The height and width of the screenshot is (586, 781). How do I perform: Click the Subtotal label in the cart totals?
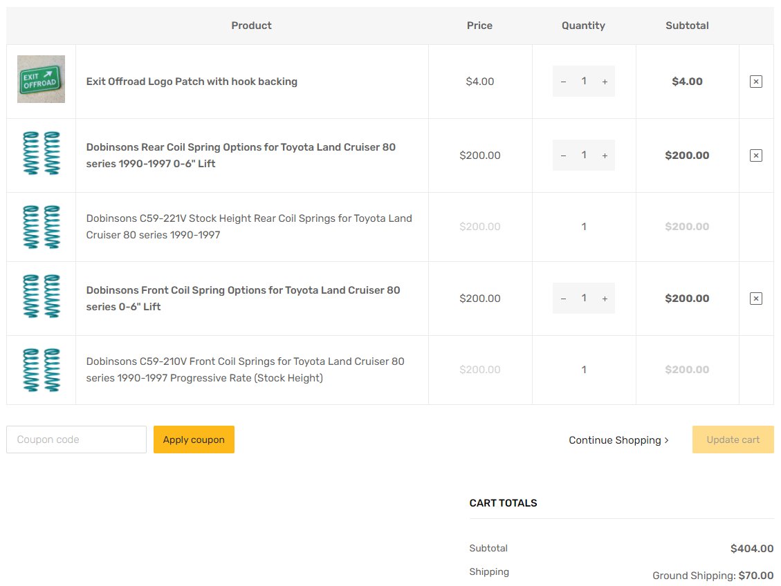point(488,548)
